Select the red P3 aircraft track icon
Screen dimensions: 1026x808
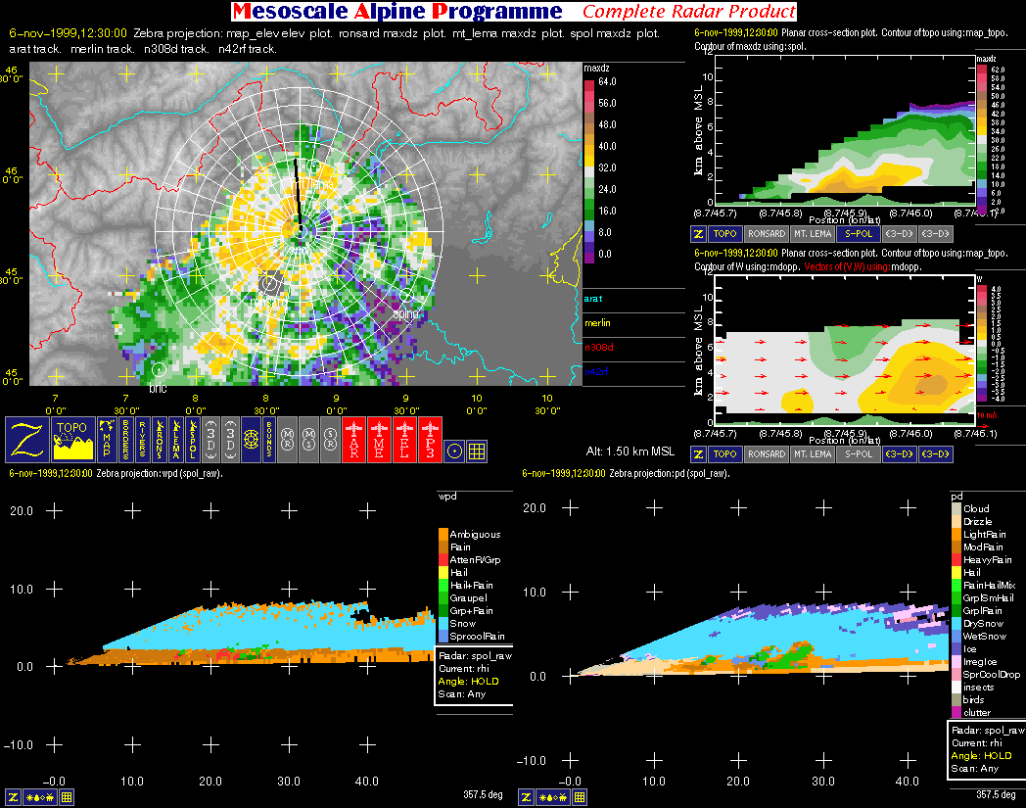431,439
